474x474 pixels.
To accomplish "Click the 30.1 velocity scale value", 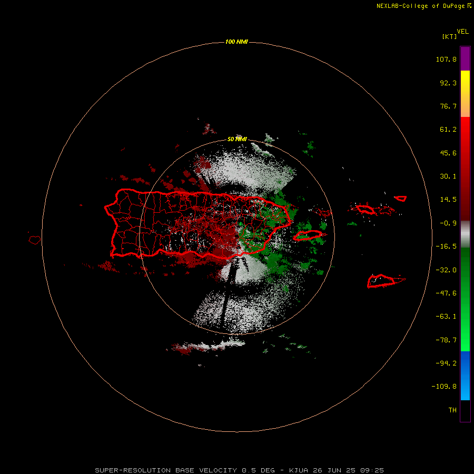I will [448, 176].
